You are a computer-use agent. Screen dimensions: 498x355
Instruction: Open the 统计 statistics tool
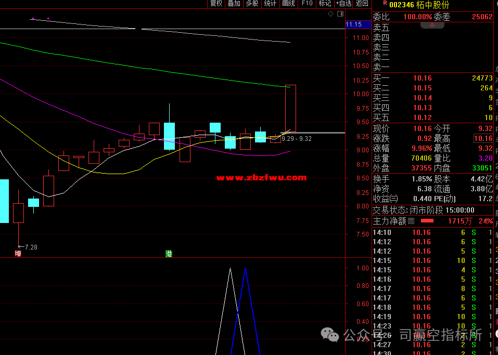coord(270,4)
